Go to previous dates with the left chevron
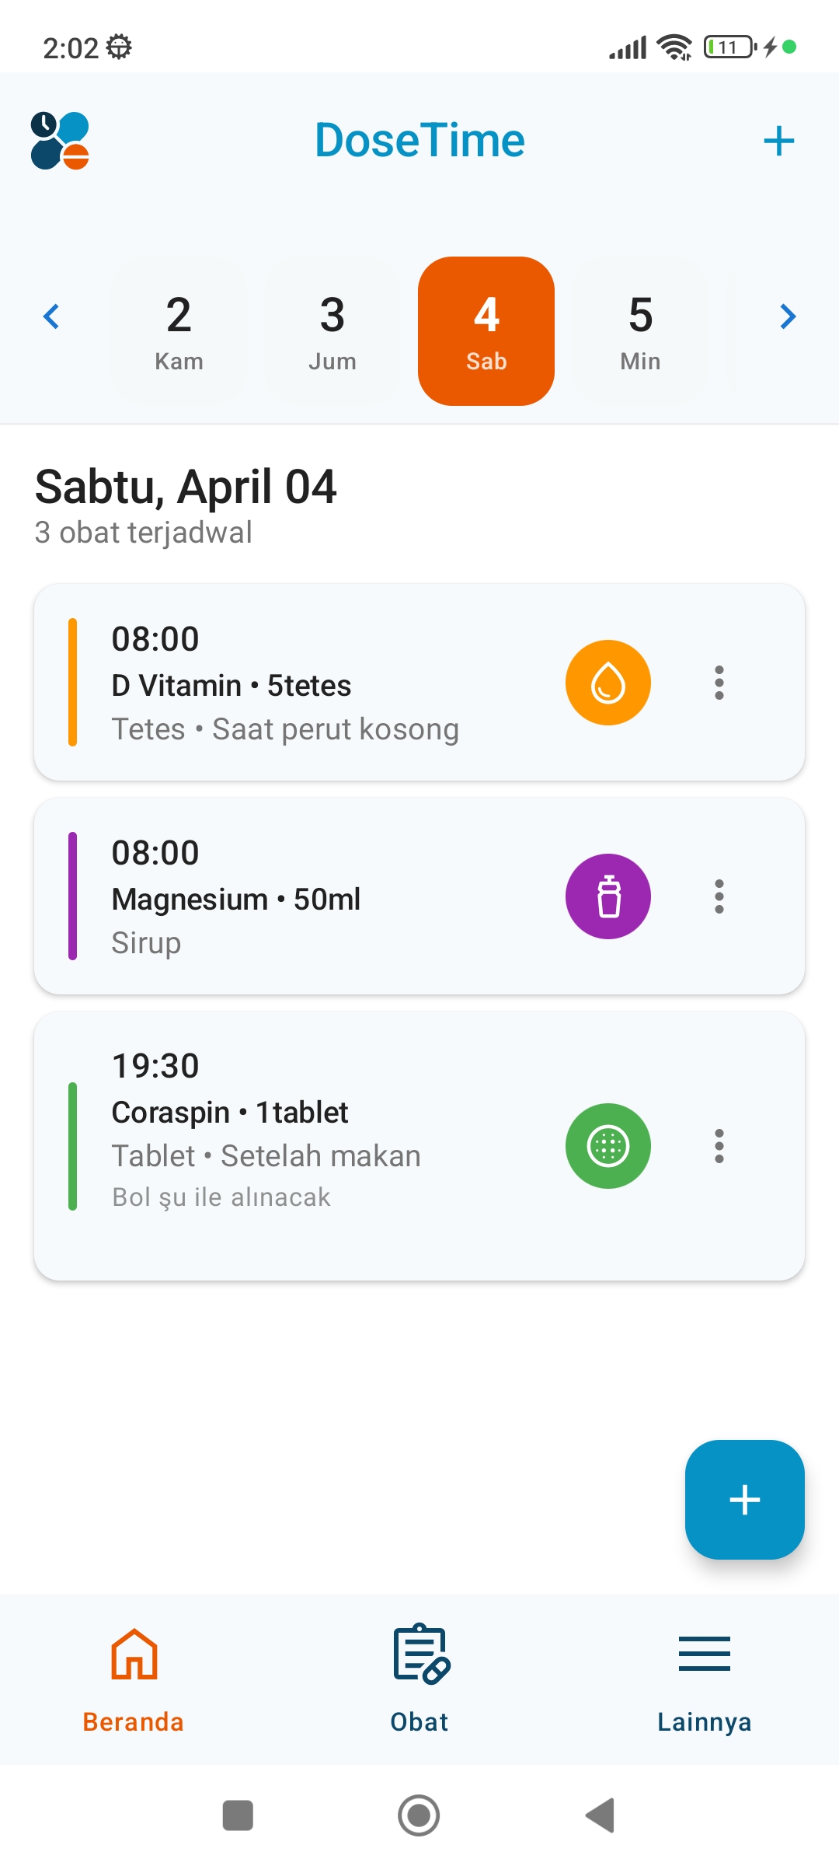Image resolution: width=839 pixels, height=1866 pixels. [x=51, y=316]
